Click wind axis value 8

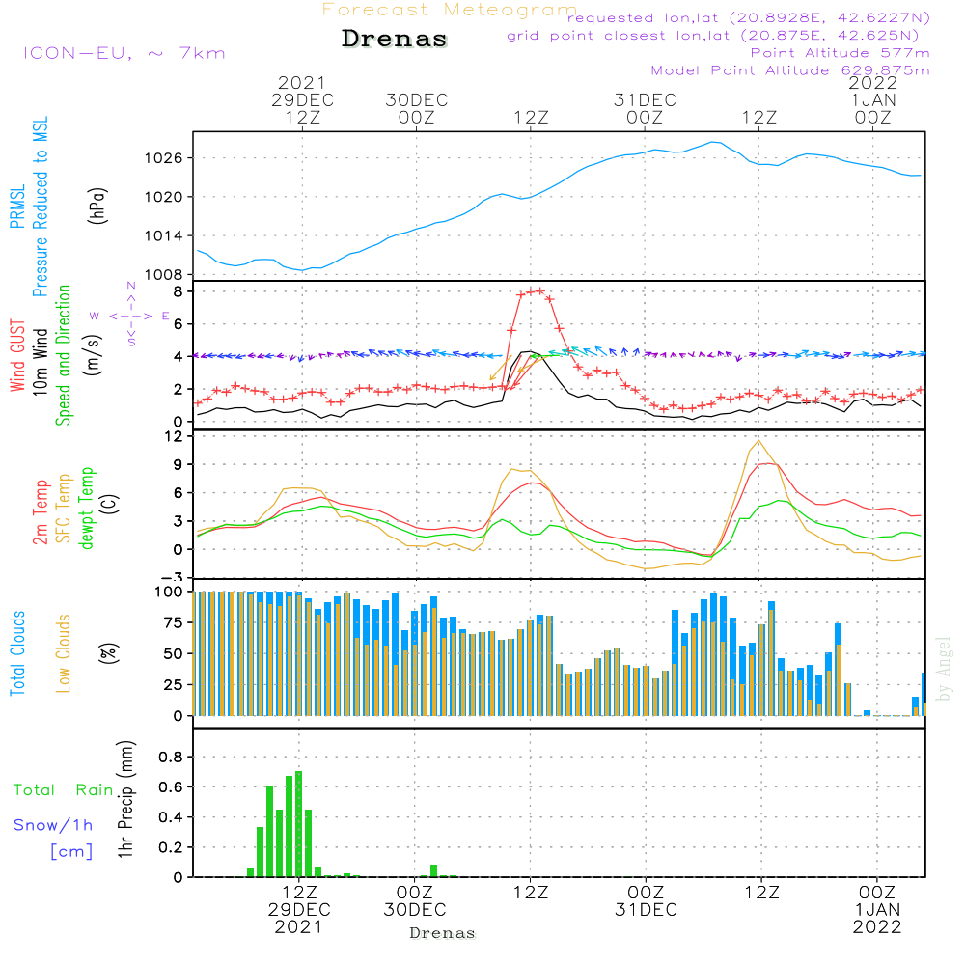pyautogui.click(x=178, y=291)
